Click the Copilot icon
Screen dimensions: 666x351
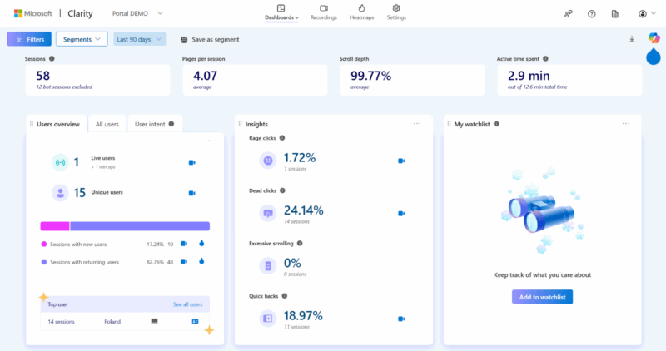[654, 38]
